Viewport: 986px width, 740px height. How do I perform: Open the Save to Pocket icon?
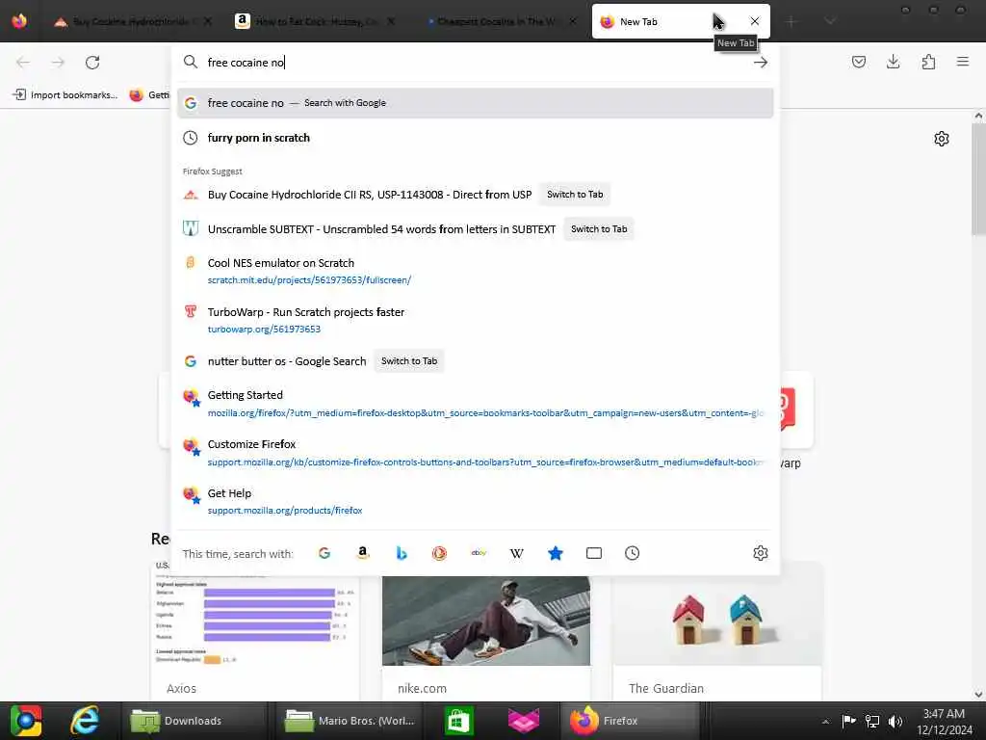(858, 62)
